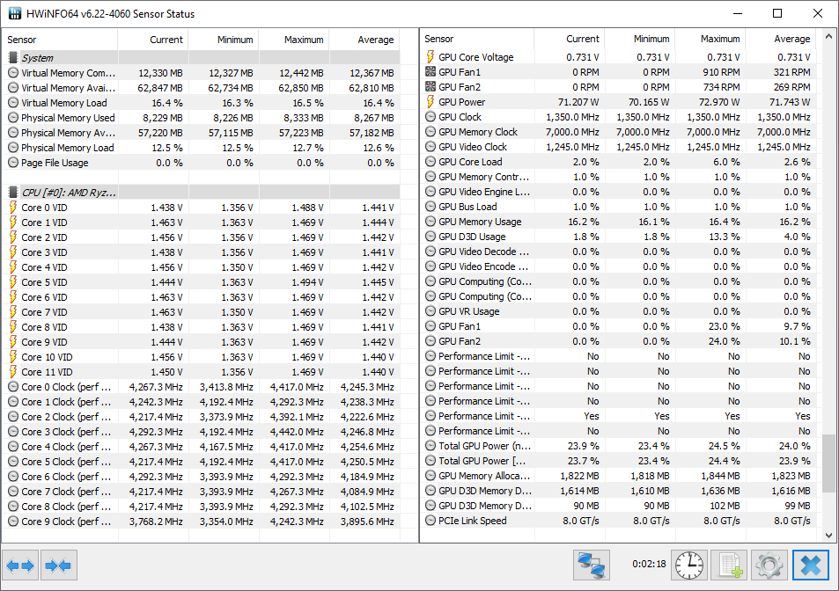Click the clock reset timer button
The width and height of the screenshot is (839, 591).
[x=689, y=565]
